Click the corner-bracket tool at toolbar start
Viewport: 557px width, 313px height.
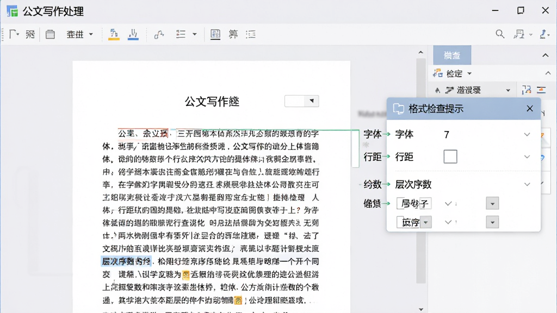coord(13,34)
